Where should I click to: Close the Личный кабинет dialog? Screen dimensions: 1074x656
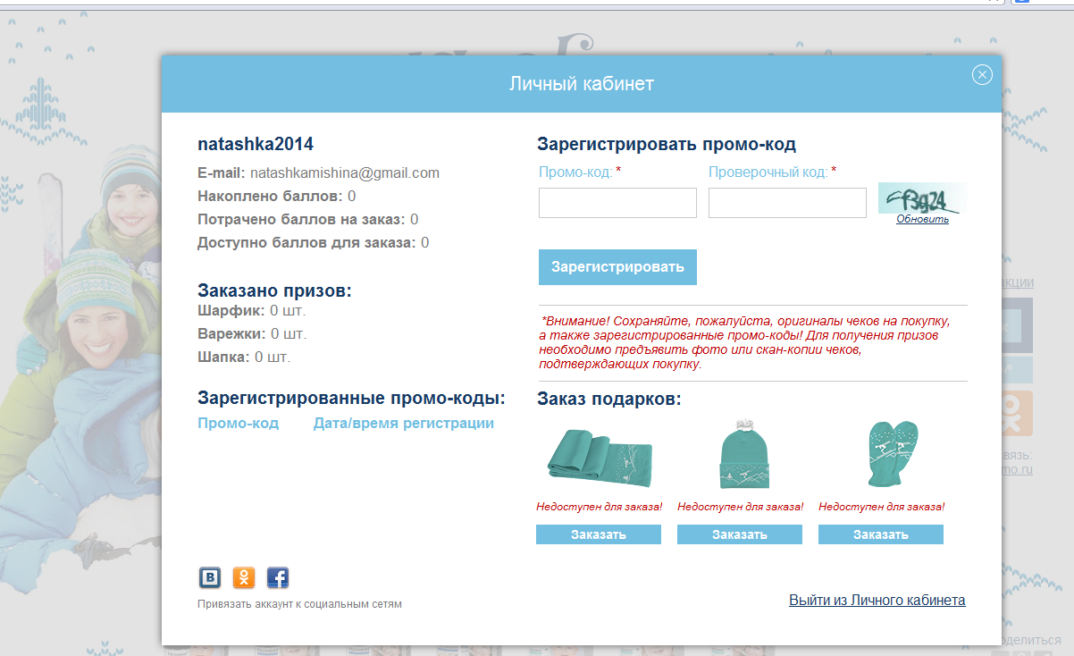click(982, 75)
